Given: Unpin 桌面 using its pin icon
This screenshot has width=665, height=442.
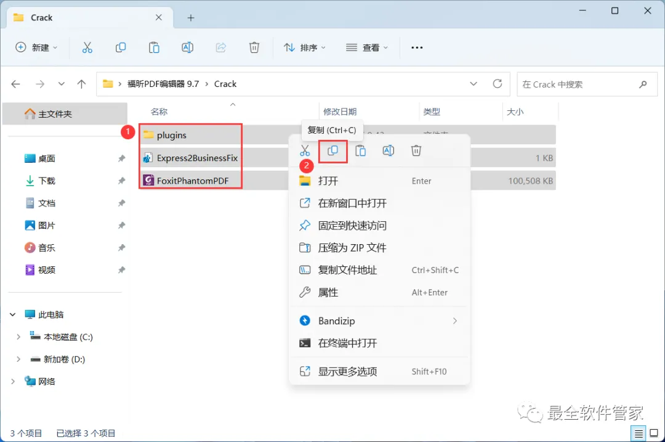Looking at the screenshot, I should pyautogui.click(x=122, y=158).
